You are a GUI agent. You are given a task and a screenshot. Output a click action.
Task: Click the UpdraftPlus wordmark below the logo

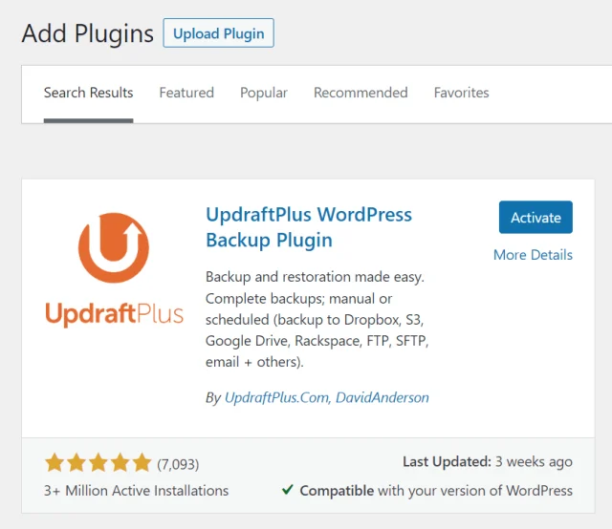click(114, 313)
